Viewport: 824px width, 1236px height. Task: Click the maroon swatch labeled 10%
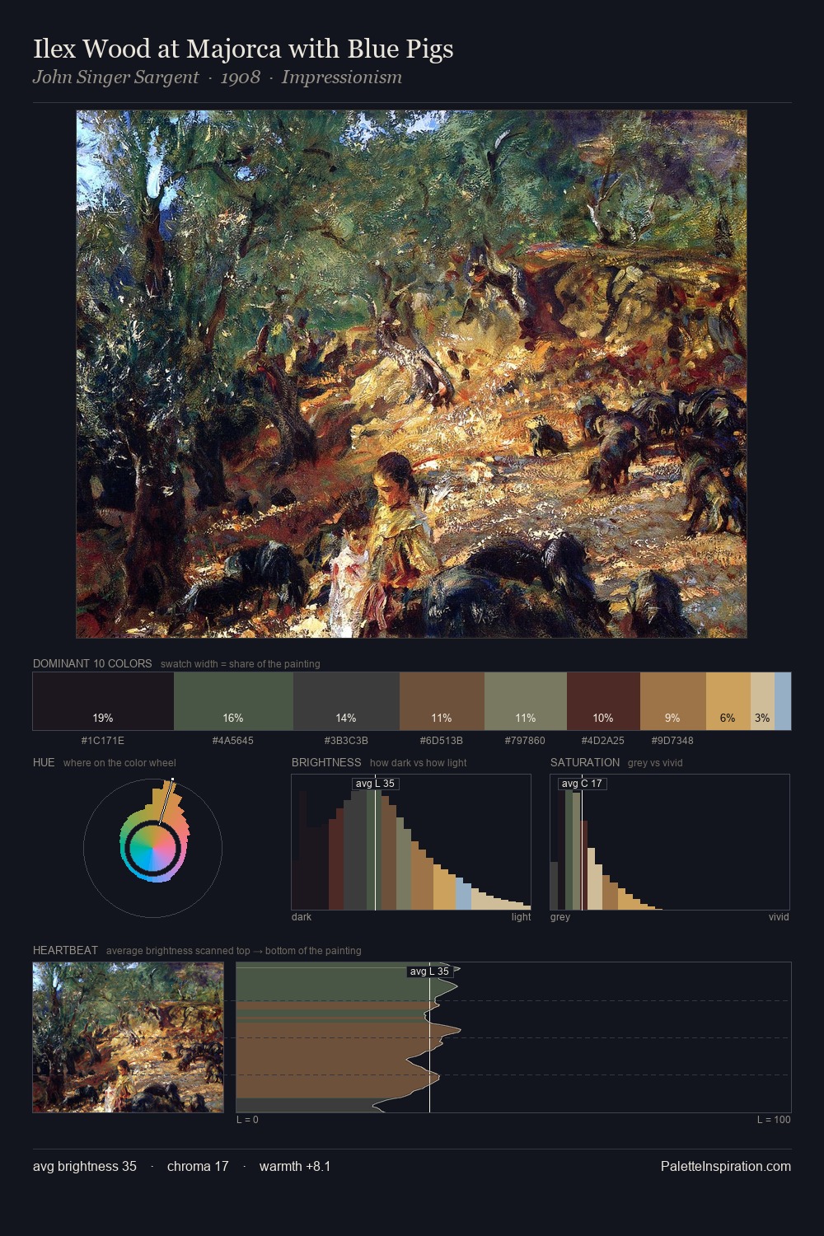pos(603,701)
